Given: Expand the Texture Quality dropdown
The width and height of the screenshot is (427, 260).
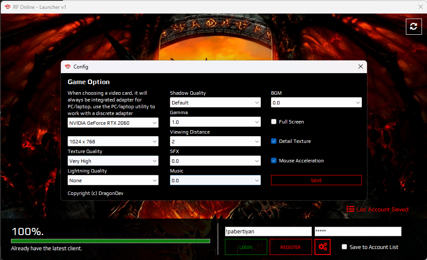Looking at the screenshot, I should point(113,161).
